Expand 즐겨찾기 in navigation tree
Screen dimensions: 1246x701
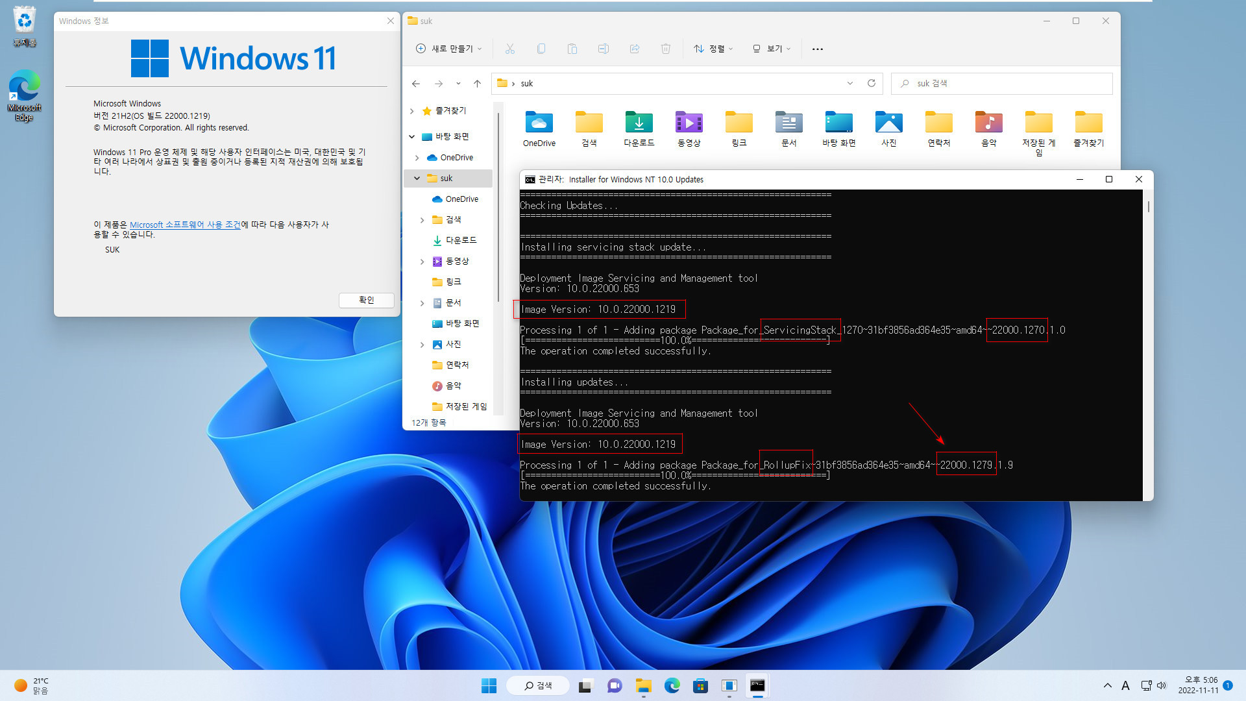click(412, 111)
